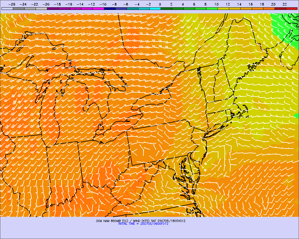Click the "18" legend label
Image resolution: width=299 pixels, height=239 pixels.
coord(262,4)
